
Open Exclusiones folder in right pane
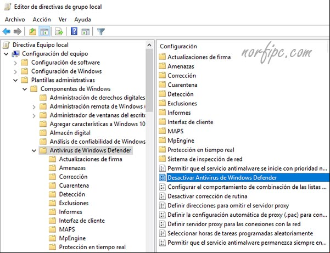(182, 103)
